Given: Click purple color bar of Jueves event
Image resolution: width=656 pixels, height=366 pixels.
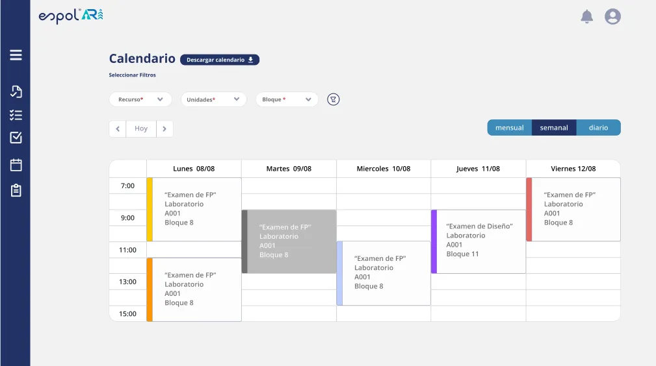Looking at the screenshot, I should pyautogui.click(x=434, y=241).
